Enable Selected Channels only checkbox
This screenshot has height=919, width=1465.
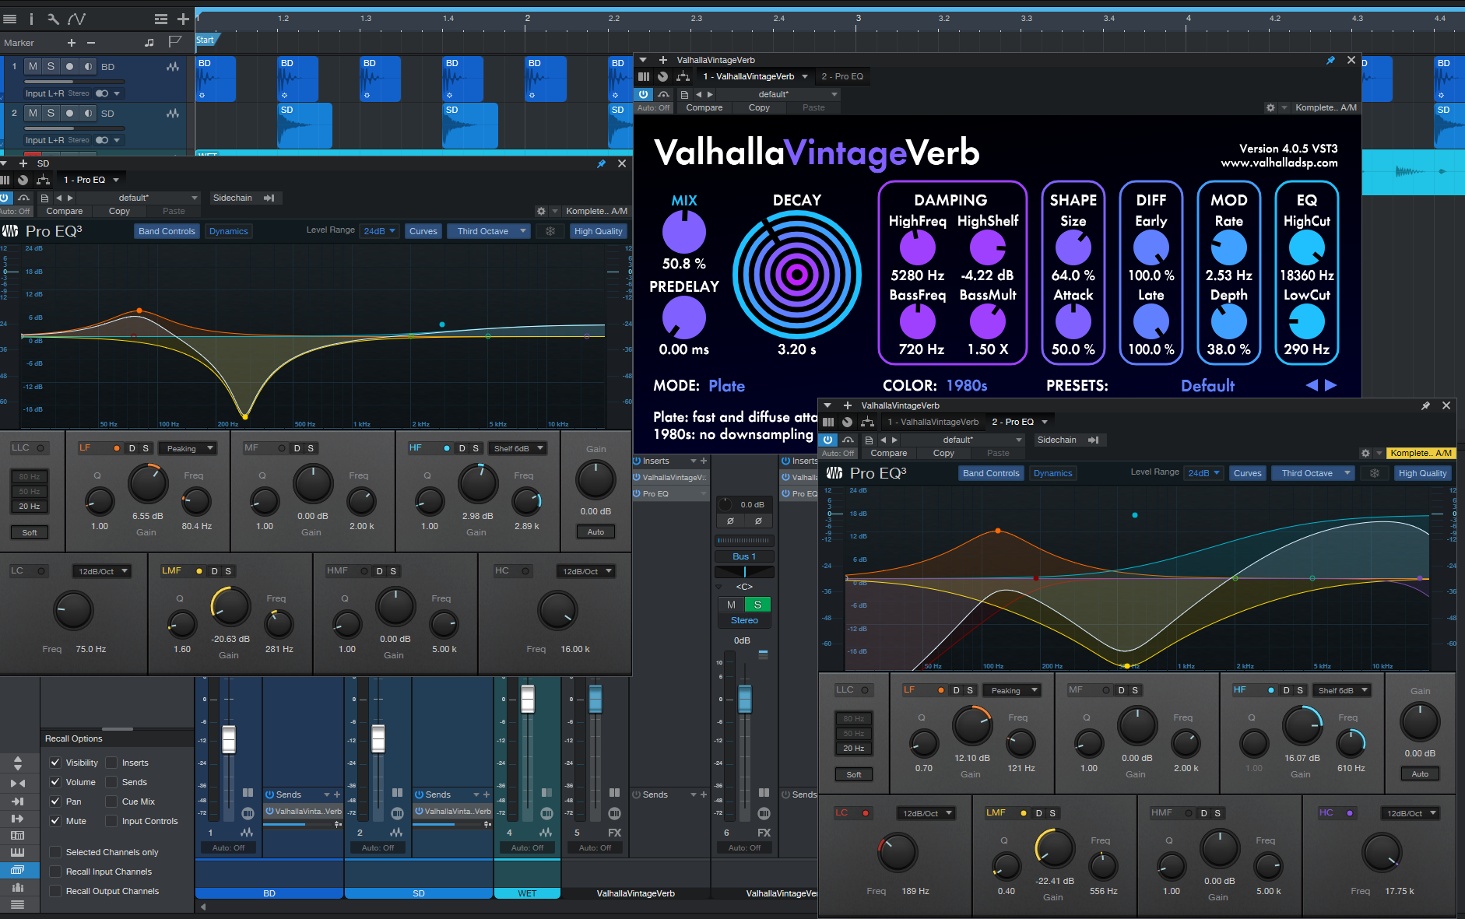click(55, 852)
